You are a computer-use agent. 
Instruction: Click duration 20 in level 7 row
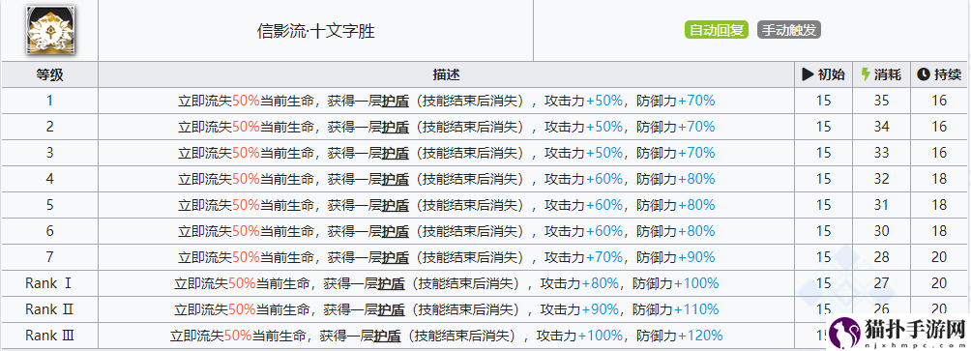939,257
